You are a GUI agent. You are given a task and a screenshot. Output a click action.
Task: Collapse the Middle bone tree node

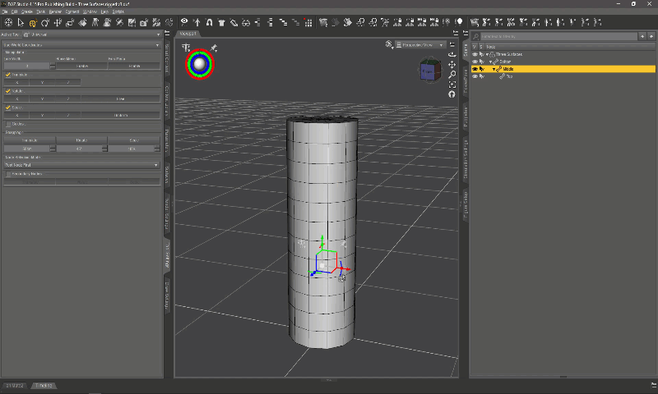494,69
